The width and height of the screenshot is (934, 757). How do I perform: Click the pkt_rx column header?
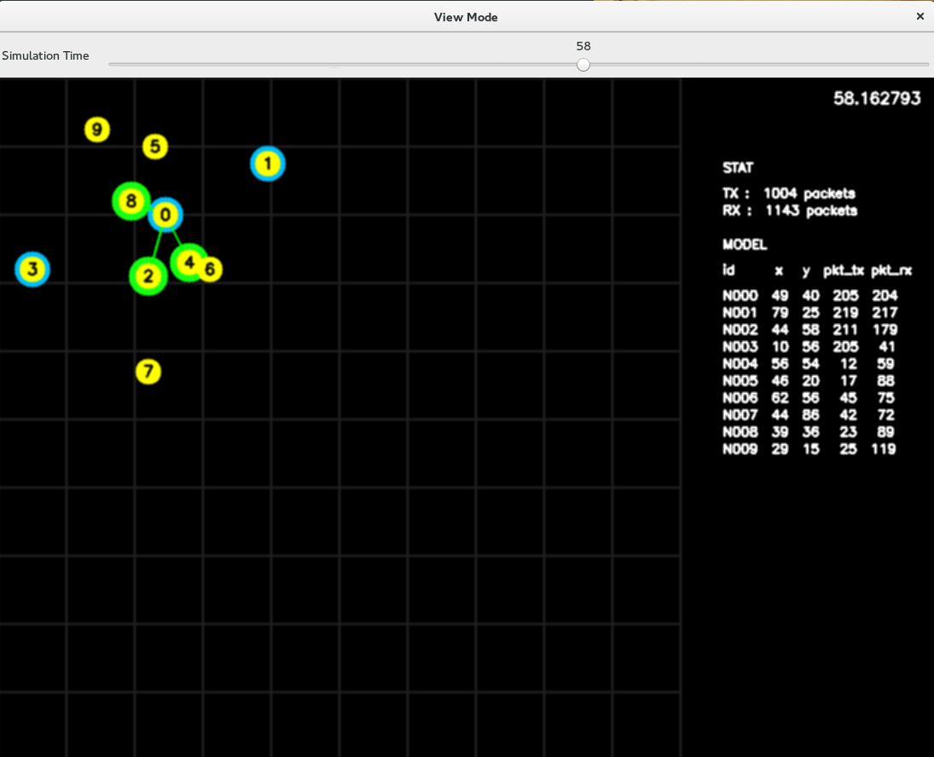(x=891, y=271)
